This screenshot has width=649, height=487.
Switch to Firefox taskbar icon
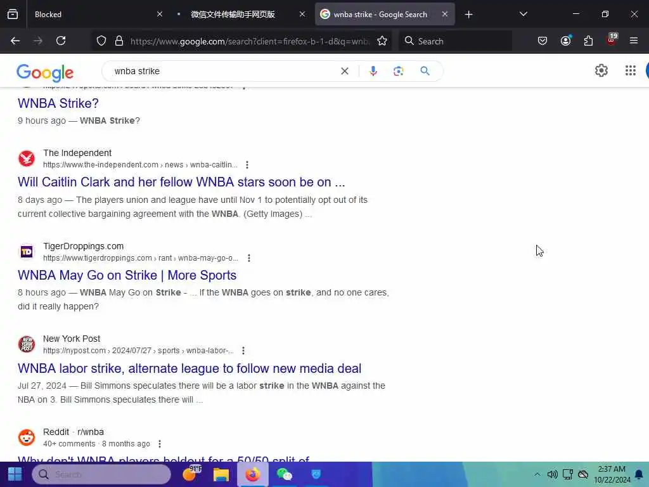click(252, 474)
